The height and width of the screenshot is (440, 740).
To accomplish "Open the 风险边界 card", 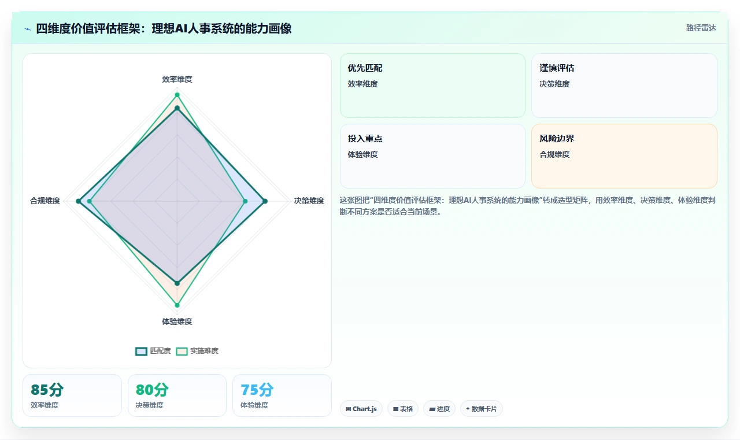I will [x=624, y=156].
